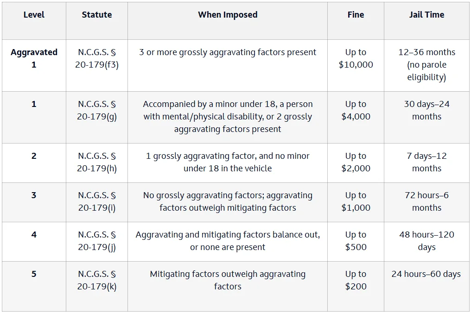
Task: Select the 24 hours–60 days cell
Action: [426, 286]
